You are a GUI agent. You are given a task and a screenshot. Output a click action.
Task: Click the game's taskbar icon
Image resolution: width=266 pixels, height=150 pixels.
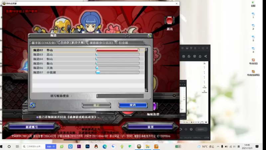click(x=139, y=146)
